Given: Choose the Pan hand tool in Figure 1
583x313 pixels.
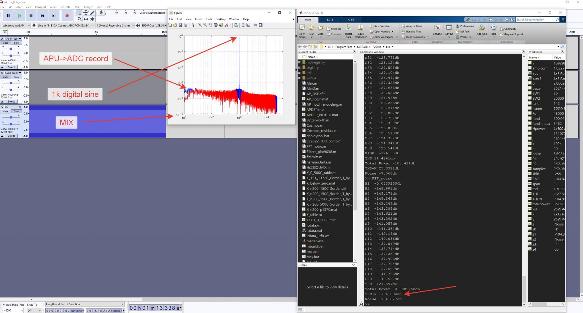Looking at the screenshot, I should click(210, 25).
